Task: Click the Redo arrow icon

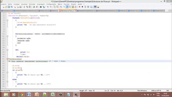Action: tap(37, 7)
